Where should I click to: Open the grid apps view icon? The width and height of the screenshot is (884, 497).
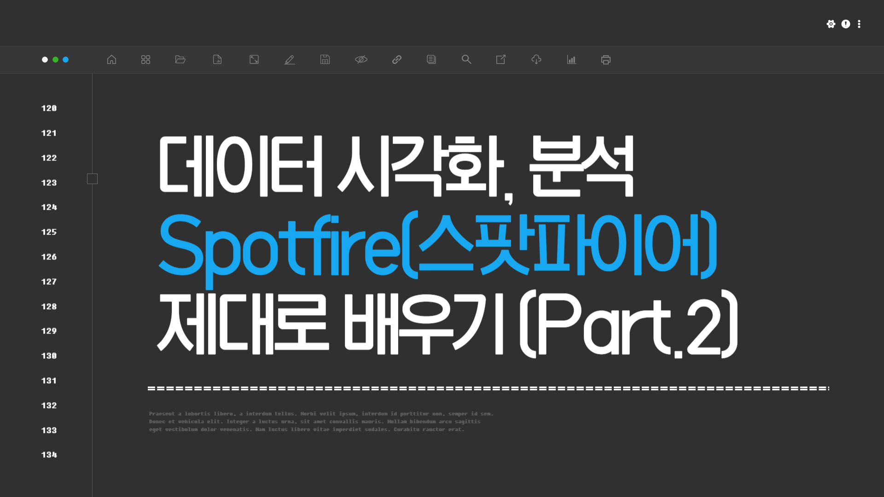tap(145, 59)
